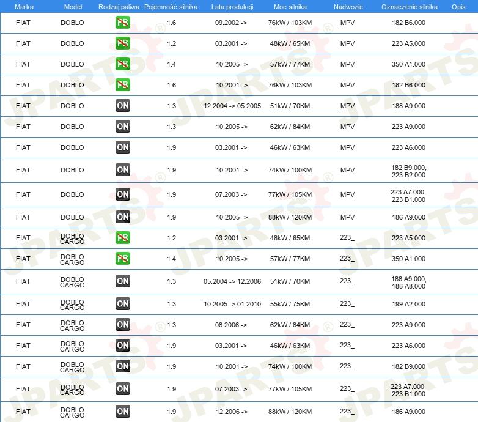This screenshot has height=422, width=478.
Task: Click 223_ body code in 08.2006 row
Action: pos(347,324)
